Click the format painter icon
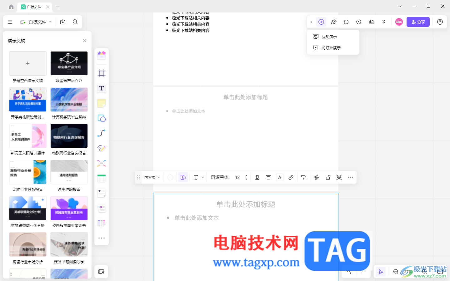 pos(304,177)
